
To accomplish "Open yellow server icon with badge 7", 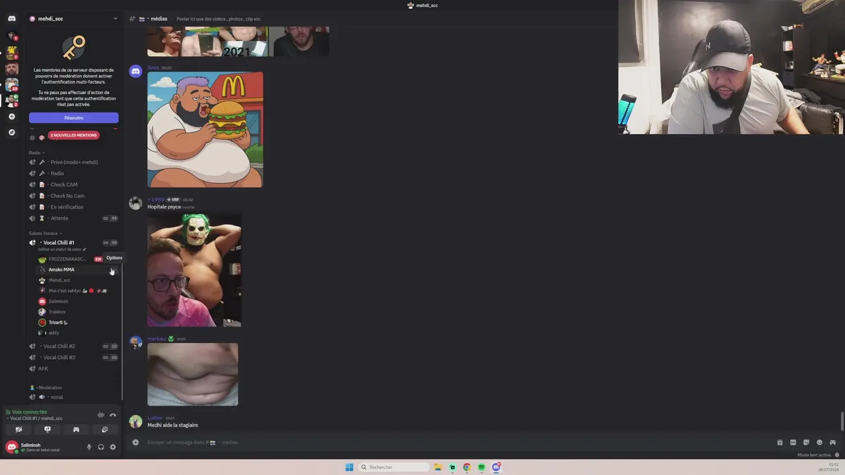I will [x=11, y=52].
